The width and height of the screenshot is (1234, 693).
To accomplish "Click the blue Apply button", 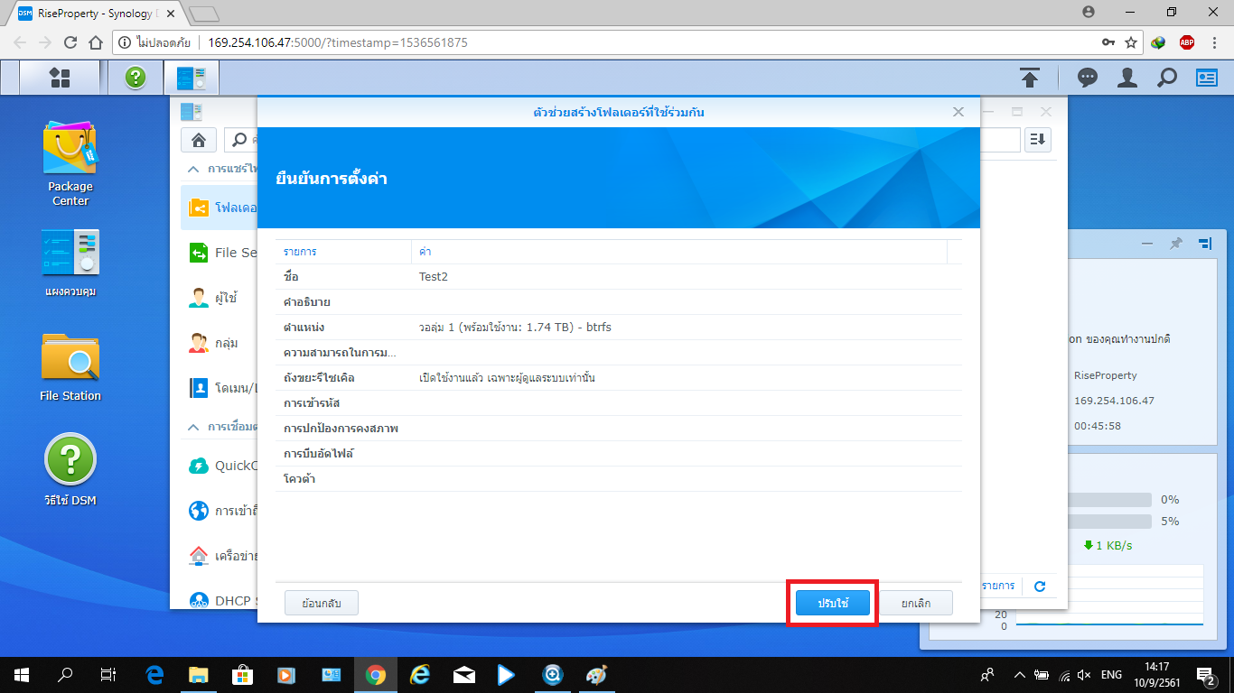I will coord(832,603).
